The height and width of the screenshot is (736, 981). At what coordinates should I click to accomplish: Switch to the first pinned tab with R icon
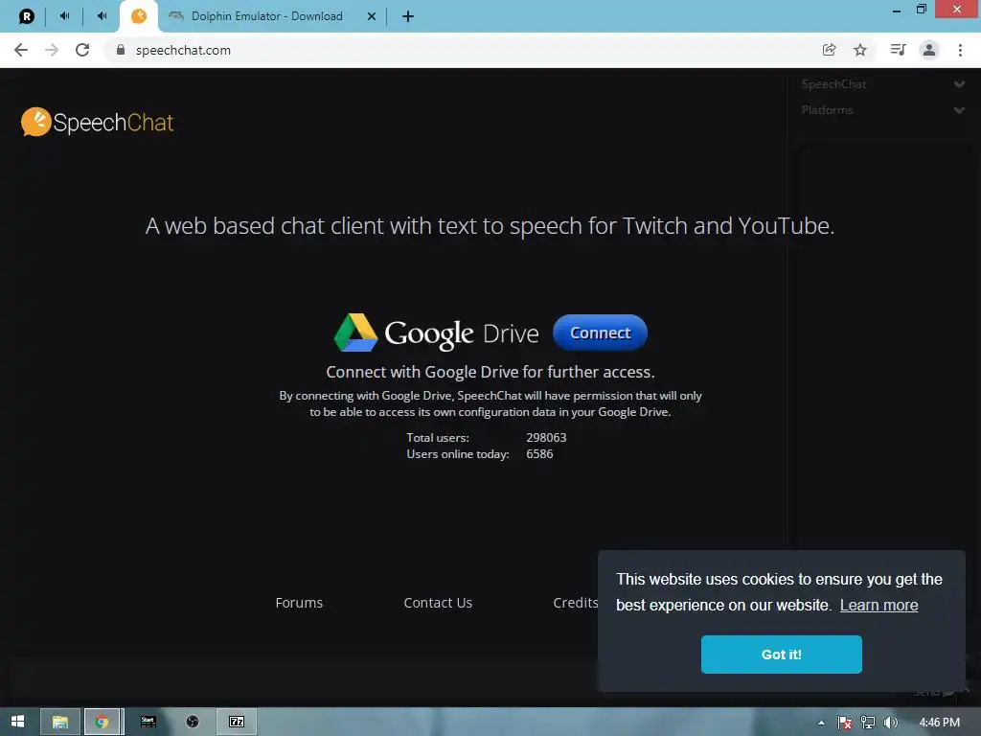[x=26, y=16]
